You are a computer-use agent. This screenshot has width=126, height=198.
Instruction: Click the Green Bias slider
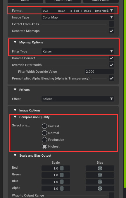[100, 175]
